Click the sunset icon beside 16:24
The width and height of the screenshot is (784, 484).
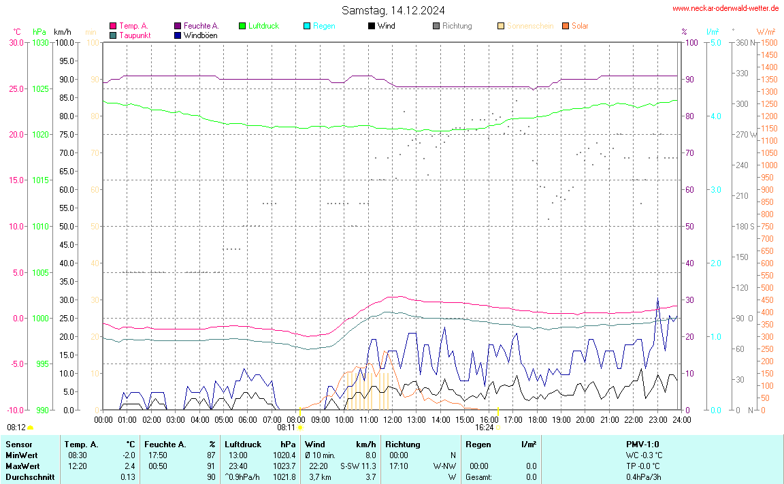[x=498, y=427]
